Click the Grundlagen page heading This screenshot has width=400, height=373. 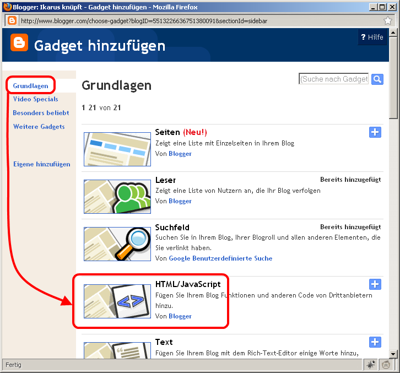[117, 85]
